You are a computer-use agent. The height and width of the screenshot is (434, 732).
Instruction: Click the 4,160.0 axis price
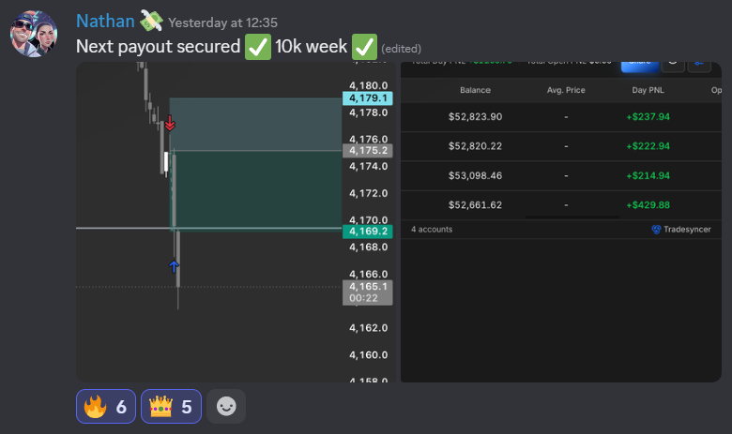[368, 355]
